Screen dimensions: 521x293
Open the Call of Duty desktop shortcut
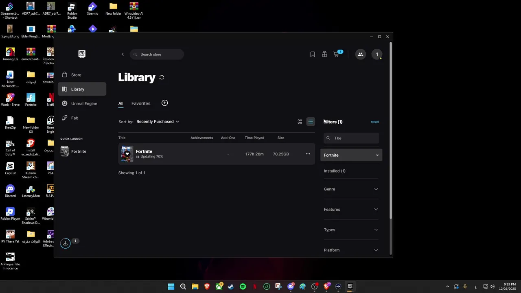(10, 148)
